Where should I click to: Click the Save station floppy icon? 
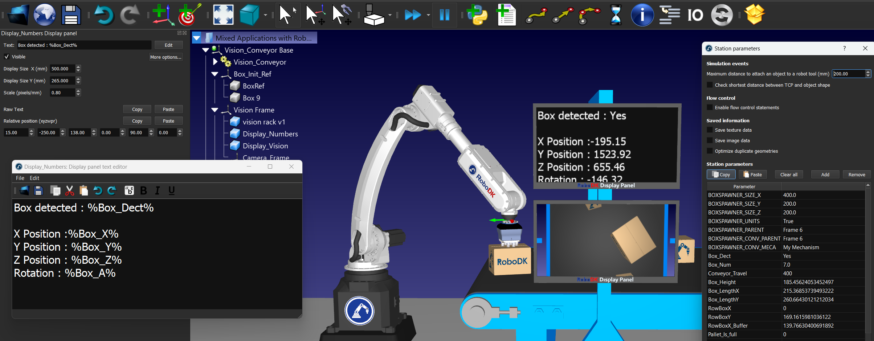point(71,15)
